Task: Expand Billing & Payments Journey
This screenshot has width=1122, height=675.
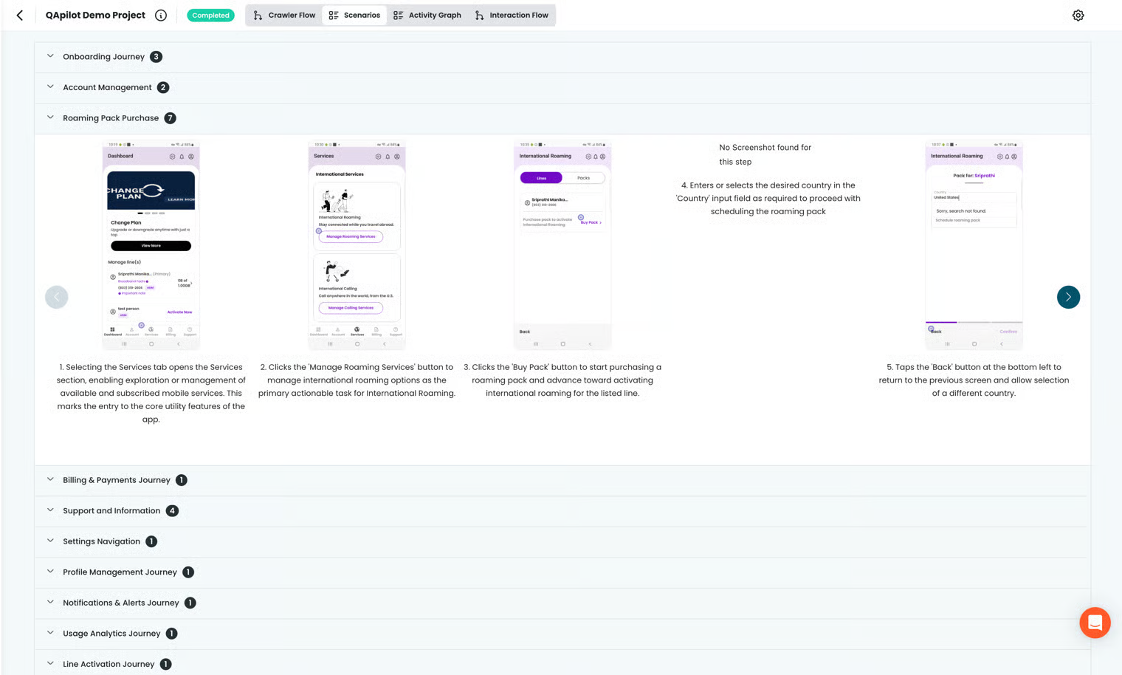Action: point(116,480)
